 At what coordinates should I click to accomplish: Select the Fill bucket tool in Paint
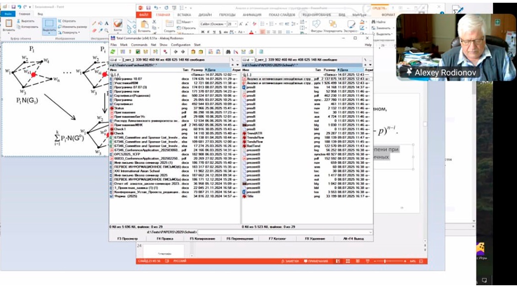point(100,23)
